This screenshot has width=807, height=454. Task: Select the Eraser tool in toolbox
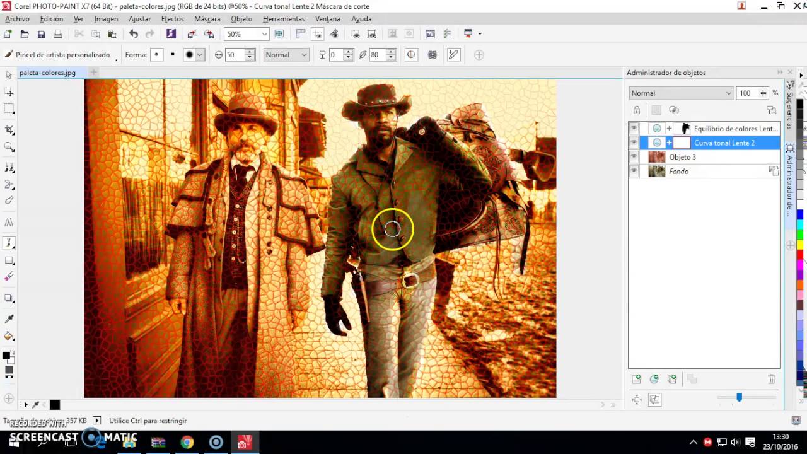[9, 277]
